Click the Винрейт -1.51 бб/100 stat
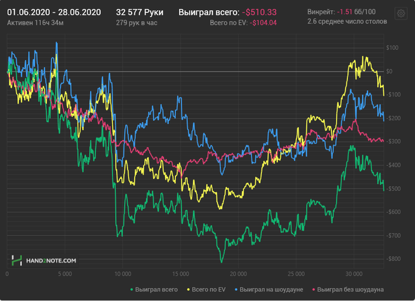Viewport: 415px width, 301px height. click(x=341, y=12)
